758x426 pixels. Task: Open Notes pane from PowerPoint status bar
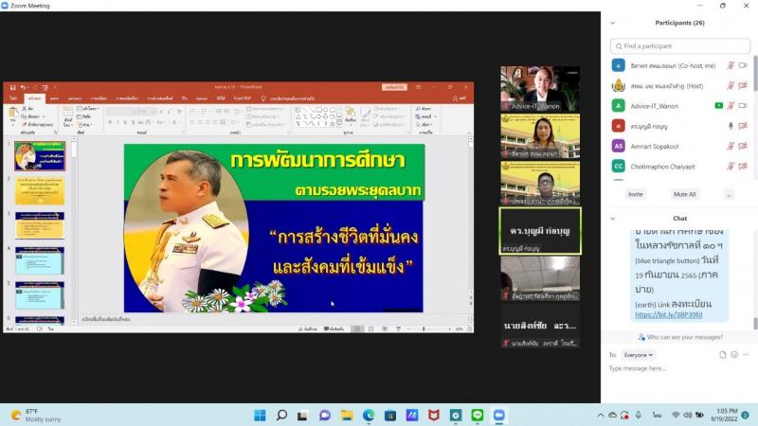[308, 328]
